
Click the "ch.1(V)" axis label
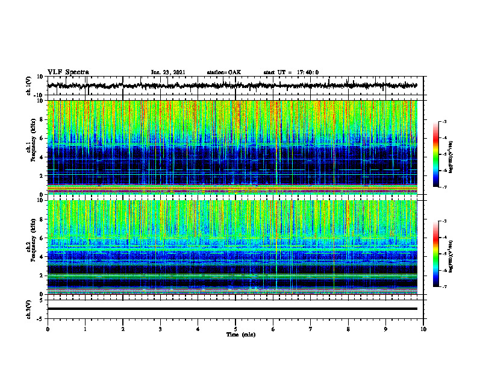(x=28, y=86)
